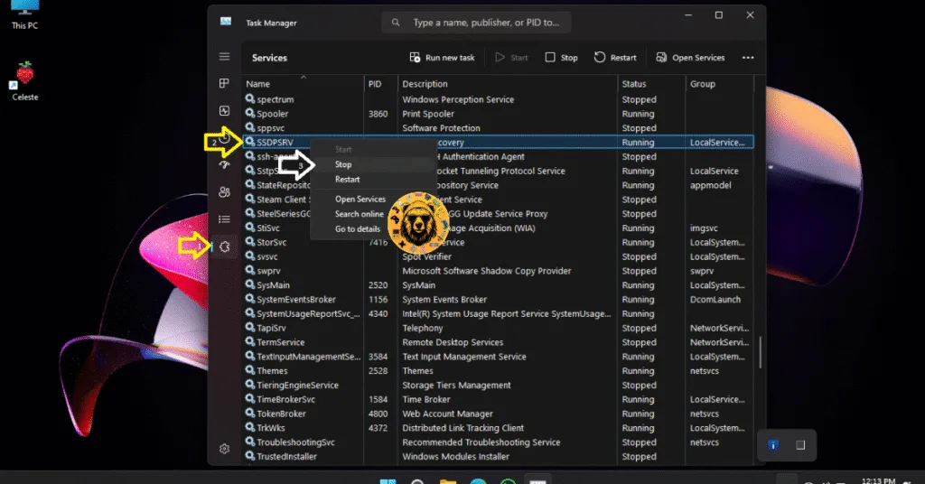Toggle the hamburger navigation menu in Task Manager
The width and height of the screenshot is (925, 484).
(224, 57)
